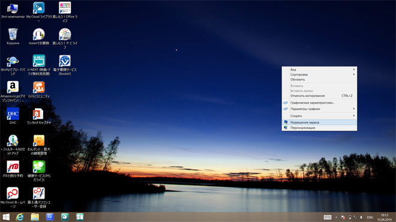Click the ENG language indicator
This screenshot has height=222, width=396.
(x=370, y=217)
